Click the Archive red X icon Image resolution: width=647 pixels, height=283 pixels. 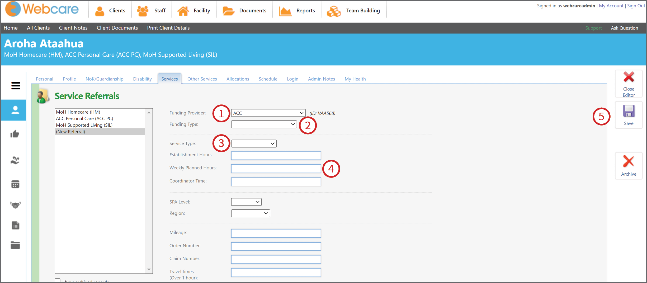pos(628,161)
